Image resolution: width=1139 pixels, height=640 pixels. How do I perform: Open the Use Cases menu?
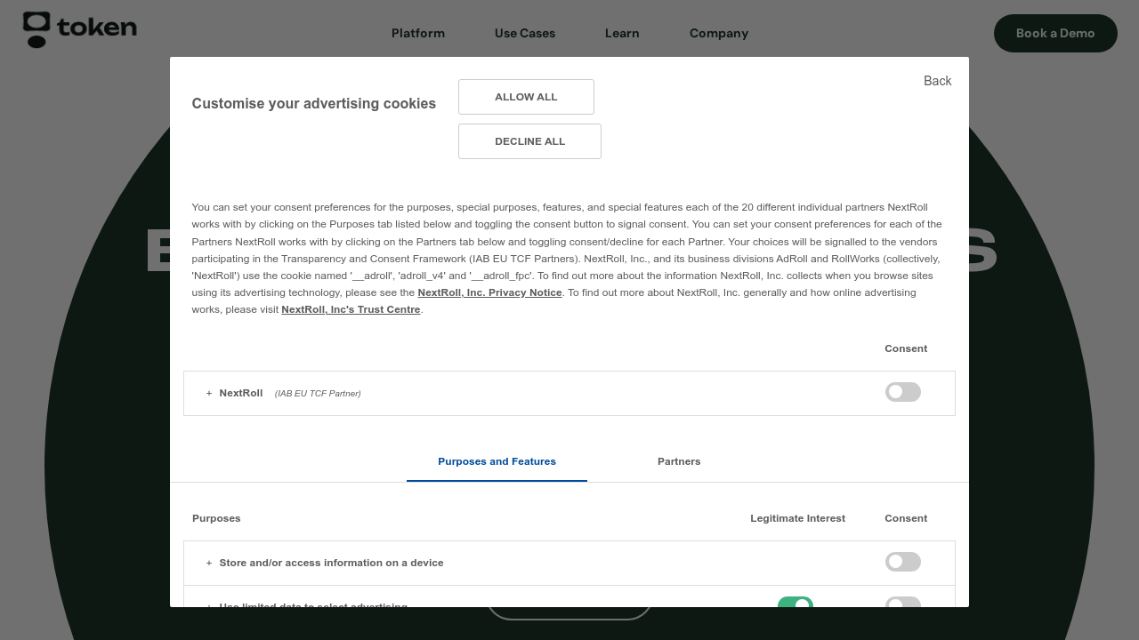(524, 33)
